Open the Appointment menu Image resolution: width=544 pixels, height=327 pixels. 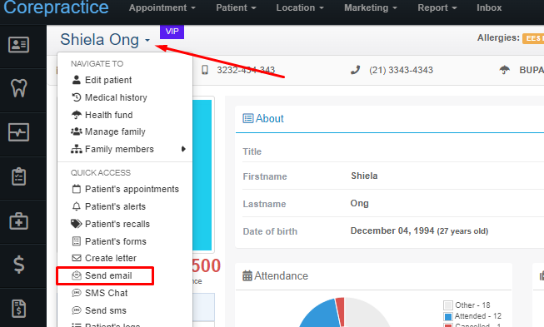click(162, 7)
